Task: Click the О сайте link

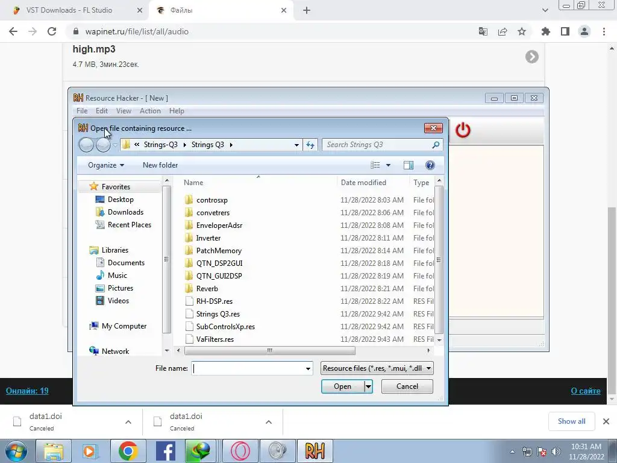Action: 586,391
